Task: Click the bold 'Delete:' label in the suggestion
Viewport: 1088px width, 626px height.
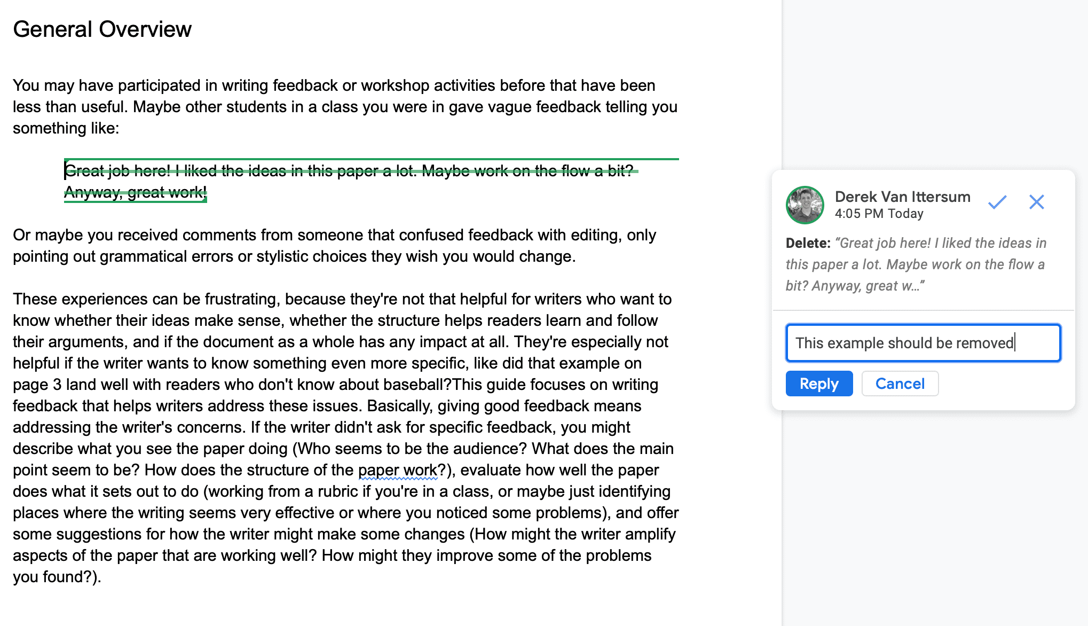Action: 808,243
